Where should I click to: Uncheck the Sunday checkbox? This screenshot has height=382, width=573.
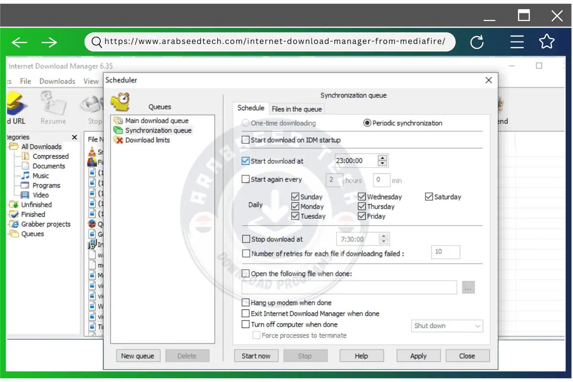(295, 197)
